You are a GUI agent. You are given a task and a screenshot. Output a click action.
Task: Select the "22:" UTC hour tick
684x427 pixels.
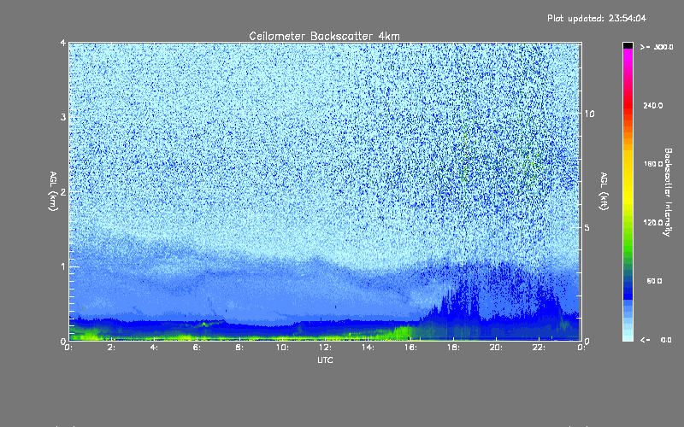pyautogui.click(x=539, y=348)
